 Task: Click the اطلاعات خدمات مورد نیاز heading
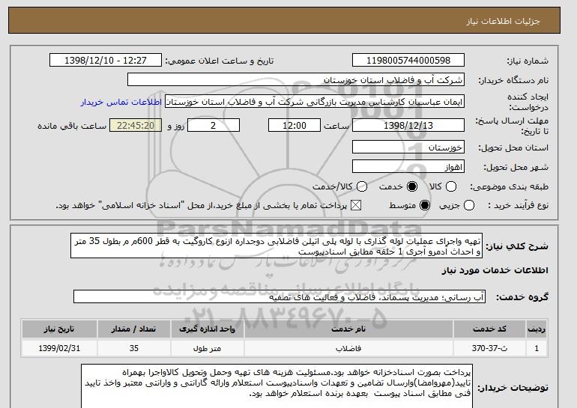pos(495,270)
